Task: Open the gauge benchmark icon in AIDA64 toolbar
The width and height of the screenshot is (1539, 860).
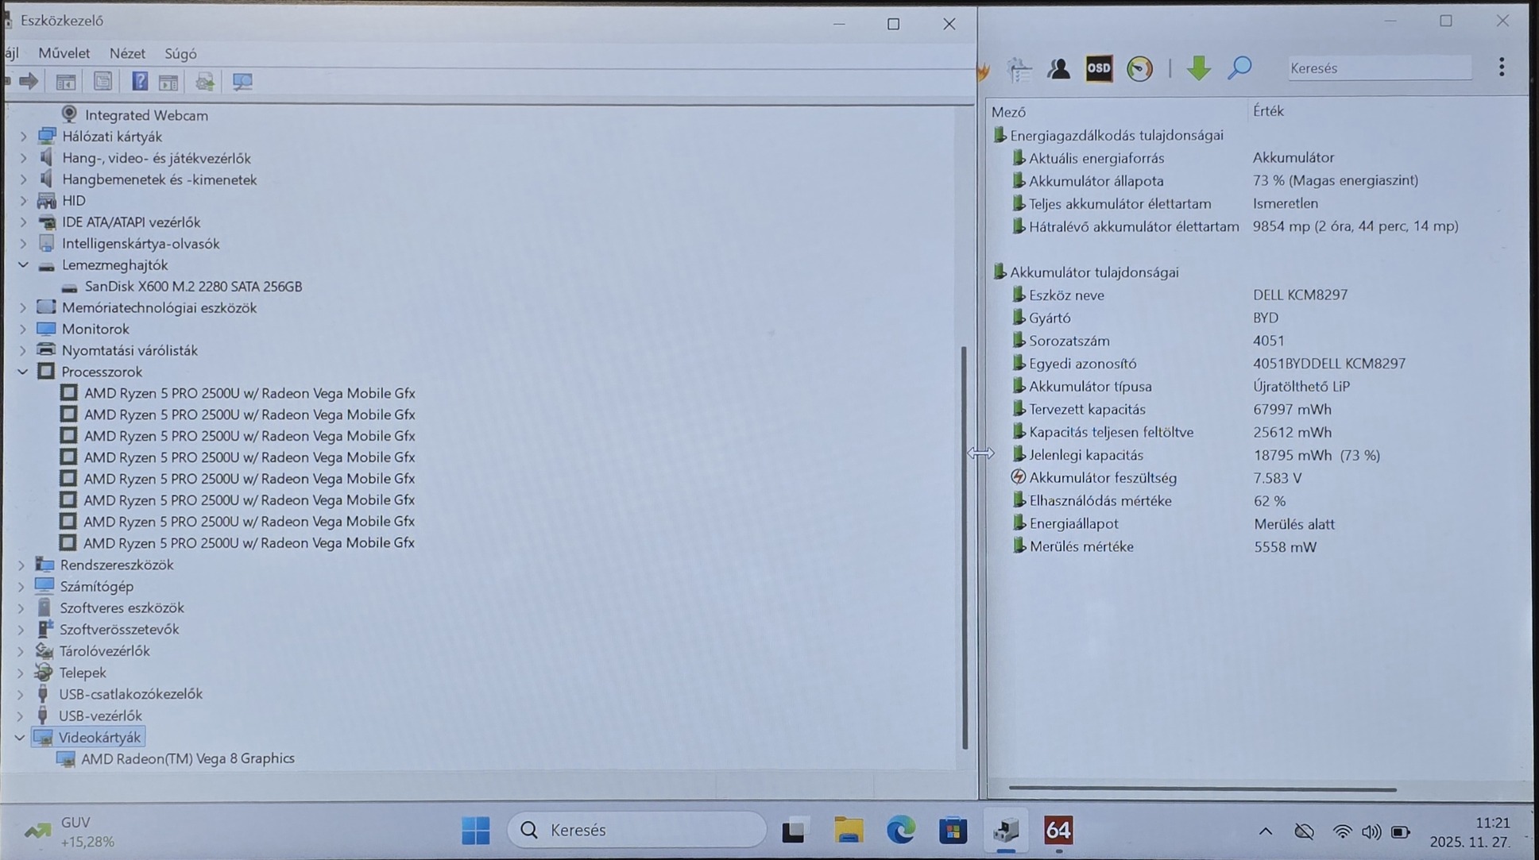Action: (x=1139, y=68)
